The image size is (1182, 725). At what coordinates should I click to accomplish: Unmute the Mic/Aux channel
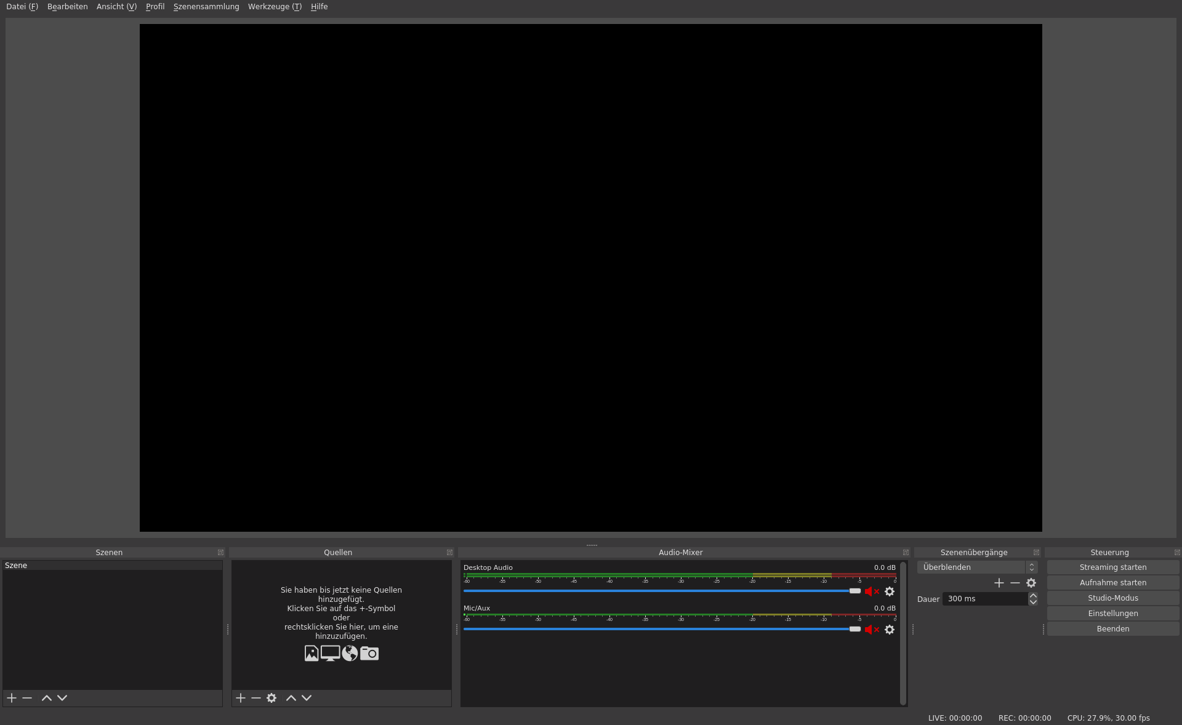(871, 630)
